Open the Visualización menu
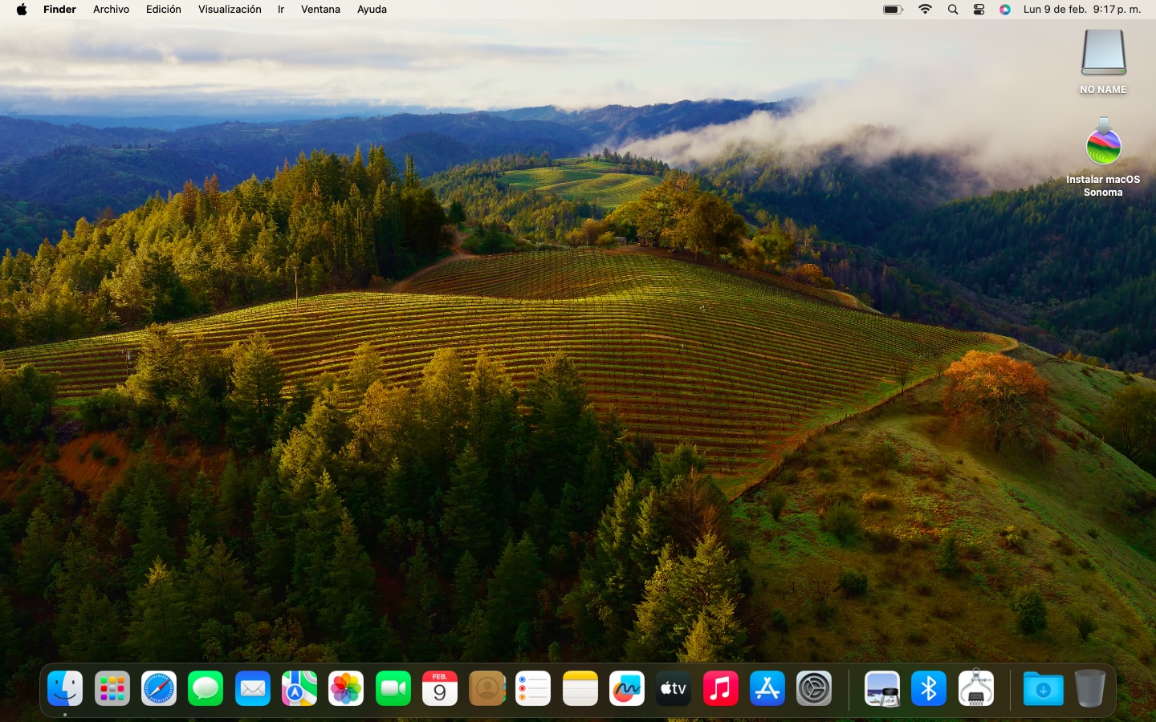This screenshot has height=722, width=1156. point(230,10)
